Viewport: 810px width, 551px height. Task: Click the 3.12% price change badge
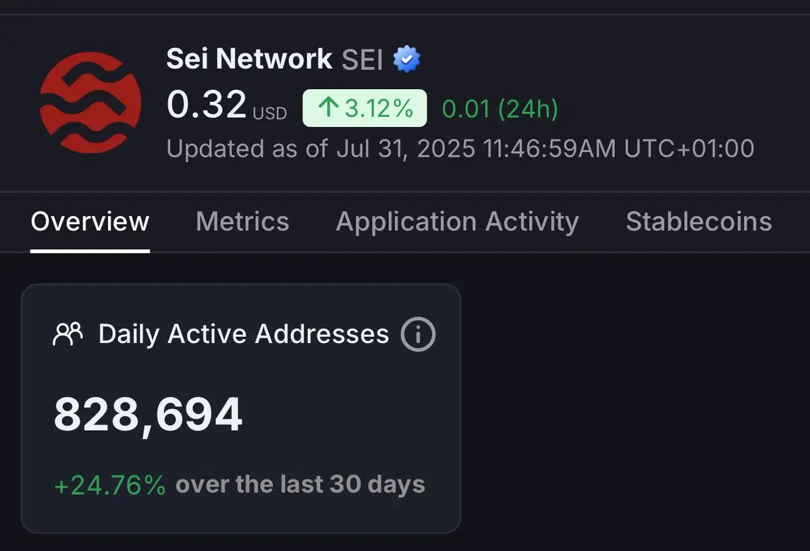364,108
